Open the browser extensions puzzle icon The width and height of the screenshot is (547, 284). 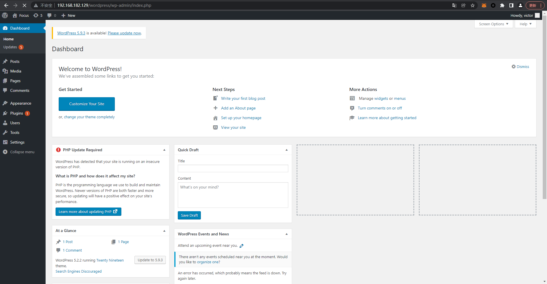click(x=502, y=5)
